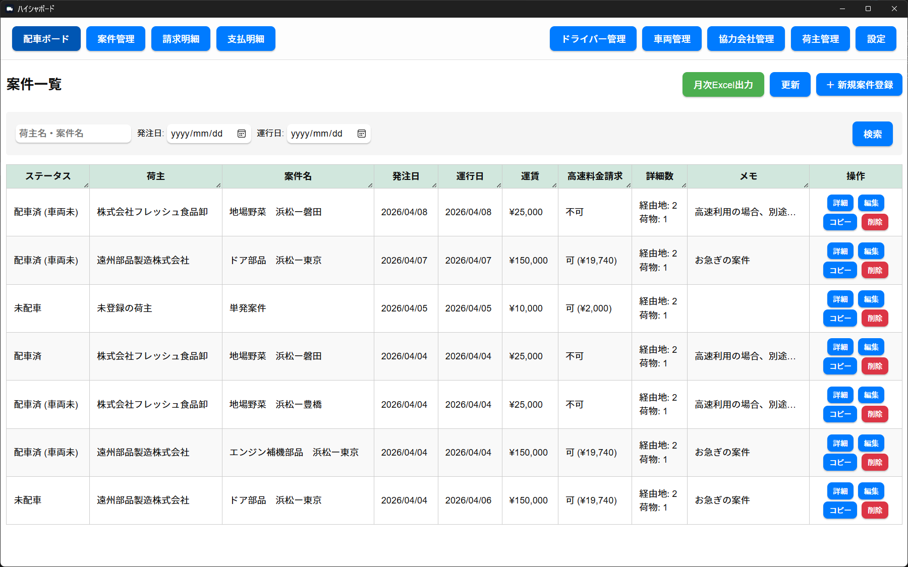
Task: Click the 可 (¥2,000) cell
Action: click(595, 308)
